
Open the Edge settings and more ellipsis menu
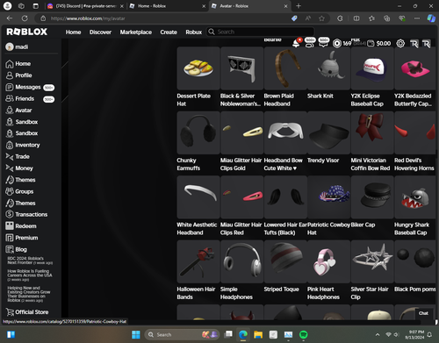click(417, 18)
